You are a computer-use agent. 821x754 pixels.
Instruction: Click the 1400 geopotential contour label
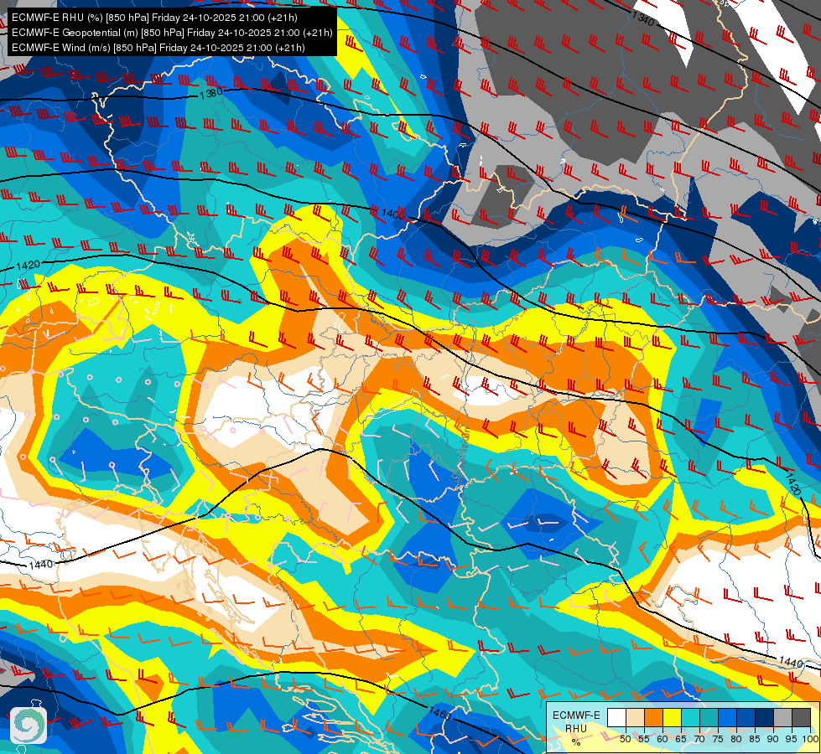pyautogui.click(x=394, y=214)
